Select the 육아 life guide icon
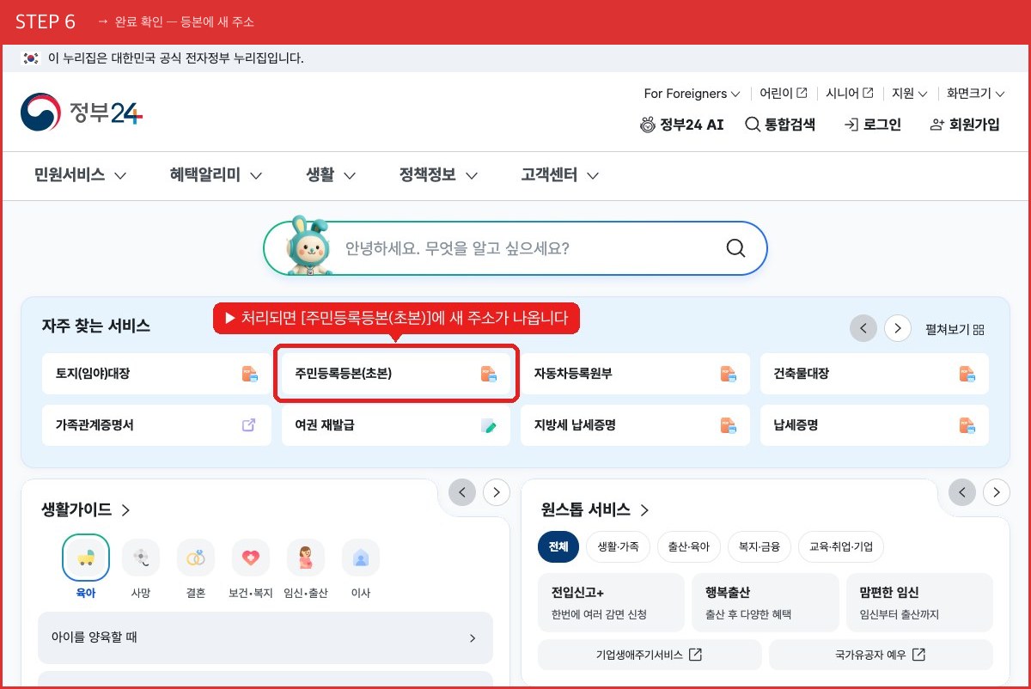This screenshot has height=689, width=1031. click(86, 558)
